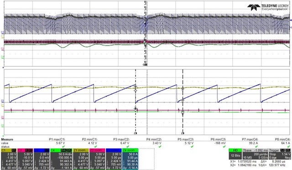Click the ΔX= 8.2660 µs readout
Image resolution: width=292 pixels, height=170 pixels.
click(x=273, y=161)
